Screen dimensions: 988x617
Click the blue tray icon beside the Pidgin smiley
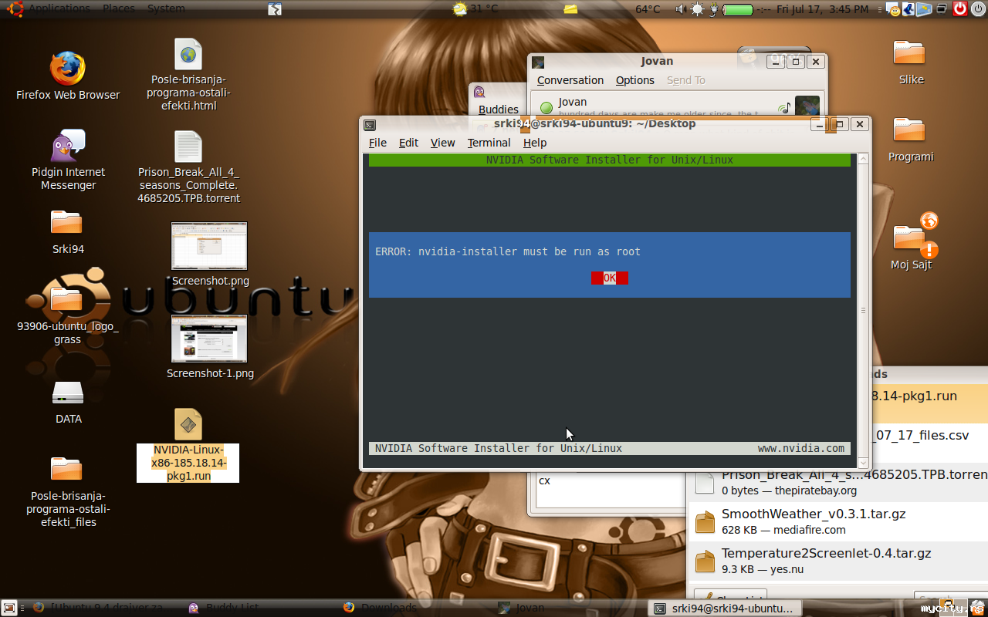click(909, 9)
